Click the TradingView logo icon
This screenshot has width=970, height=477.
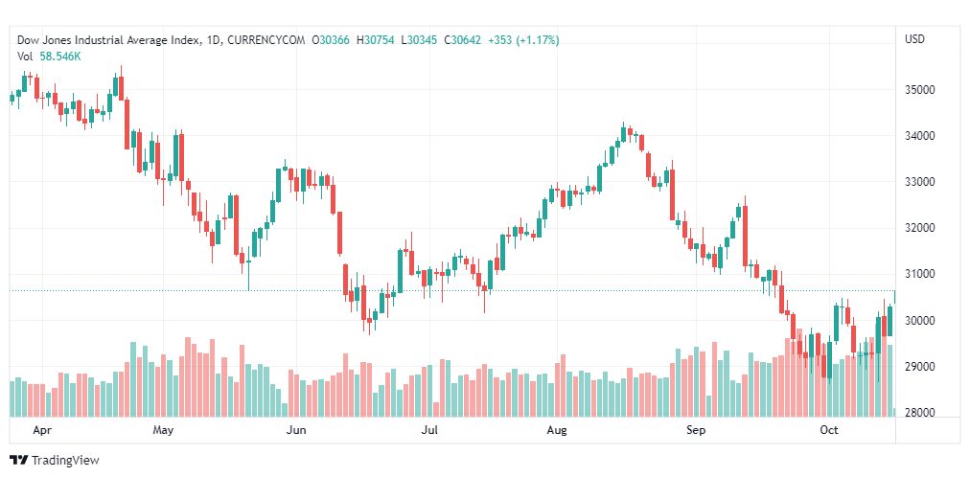19,461
